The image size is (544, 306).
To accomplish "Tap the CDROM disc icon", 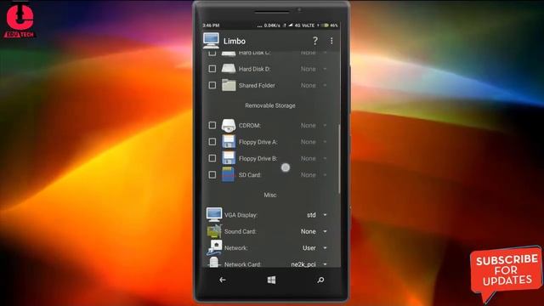I will [x=229, y=125].
